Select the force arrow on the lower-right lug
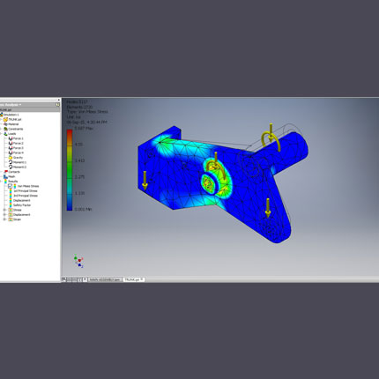This screenshot has width=379, height=379. coord(268,208)
